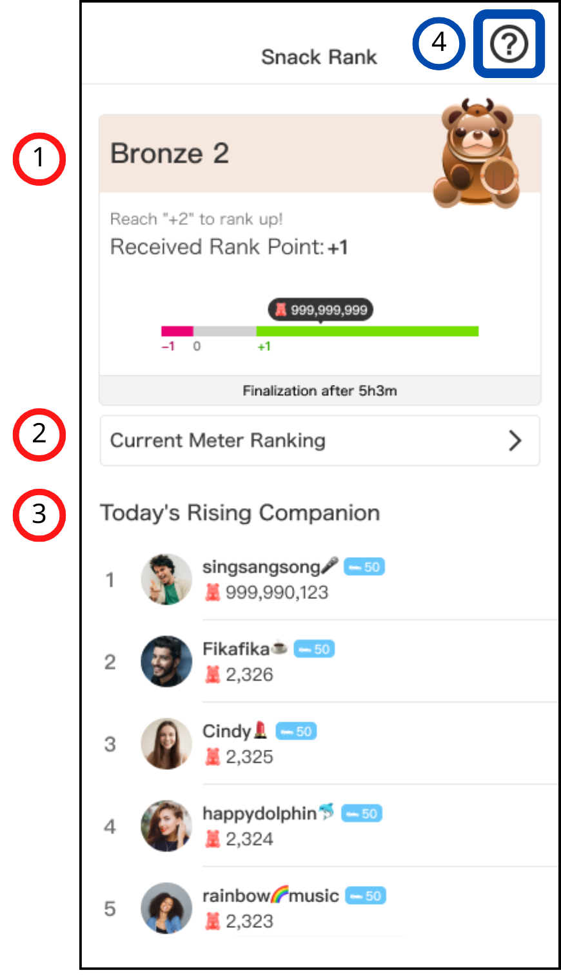
Task: Click green section of rank progress bar
Action: point(368,331)
